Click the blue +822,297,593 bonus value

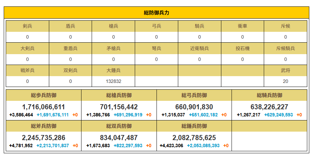click(128, 145)
